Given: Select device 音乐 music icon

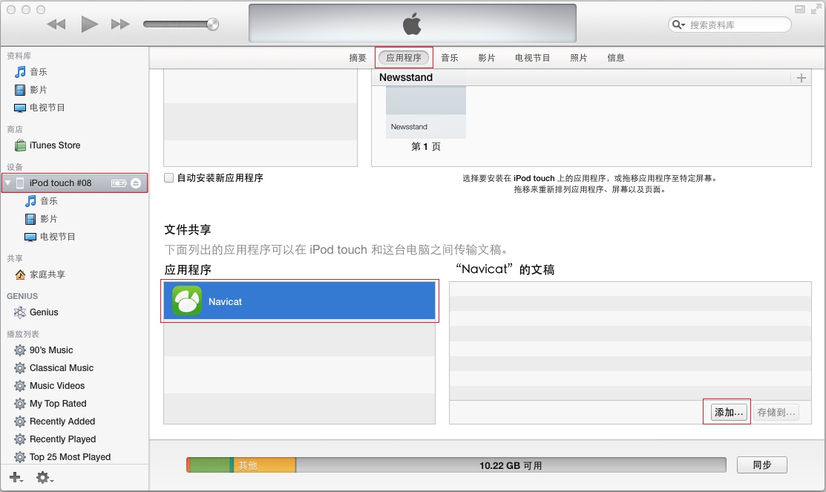Looking at the screenshot, I should coord(31,200).
